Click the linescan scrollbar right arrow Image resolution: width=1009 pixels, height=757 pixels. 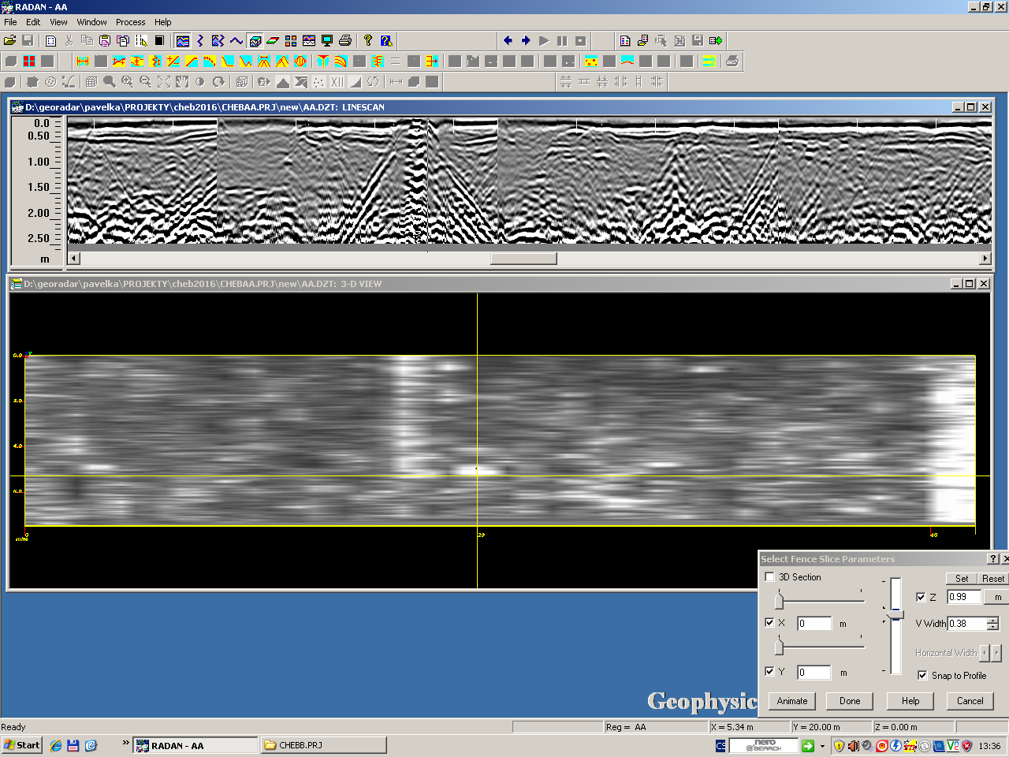coord(985,259)
